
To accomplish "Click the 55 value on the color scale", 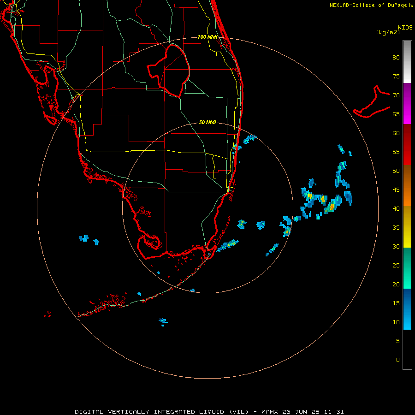I will (396, 152).
